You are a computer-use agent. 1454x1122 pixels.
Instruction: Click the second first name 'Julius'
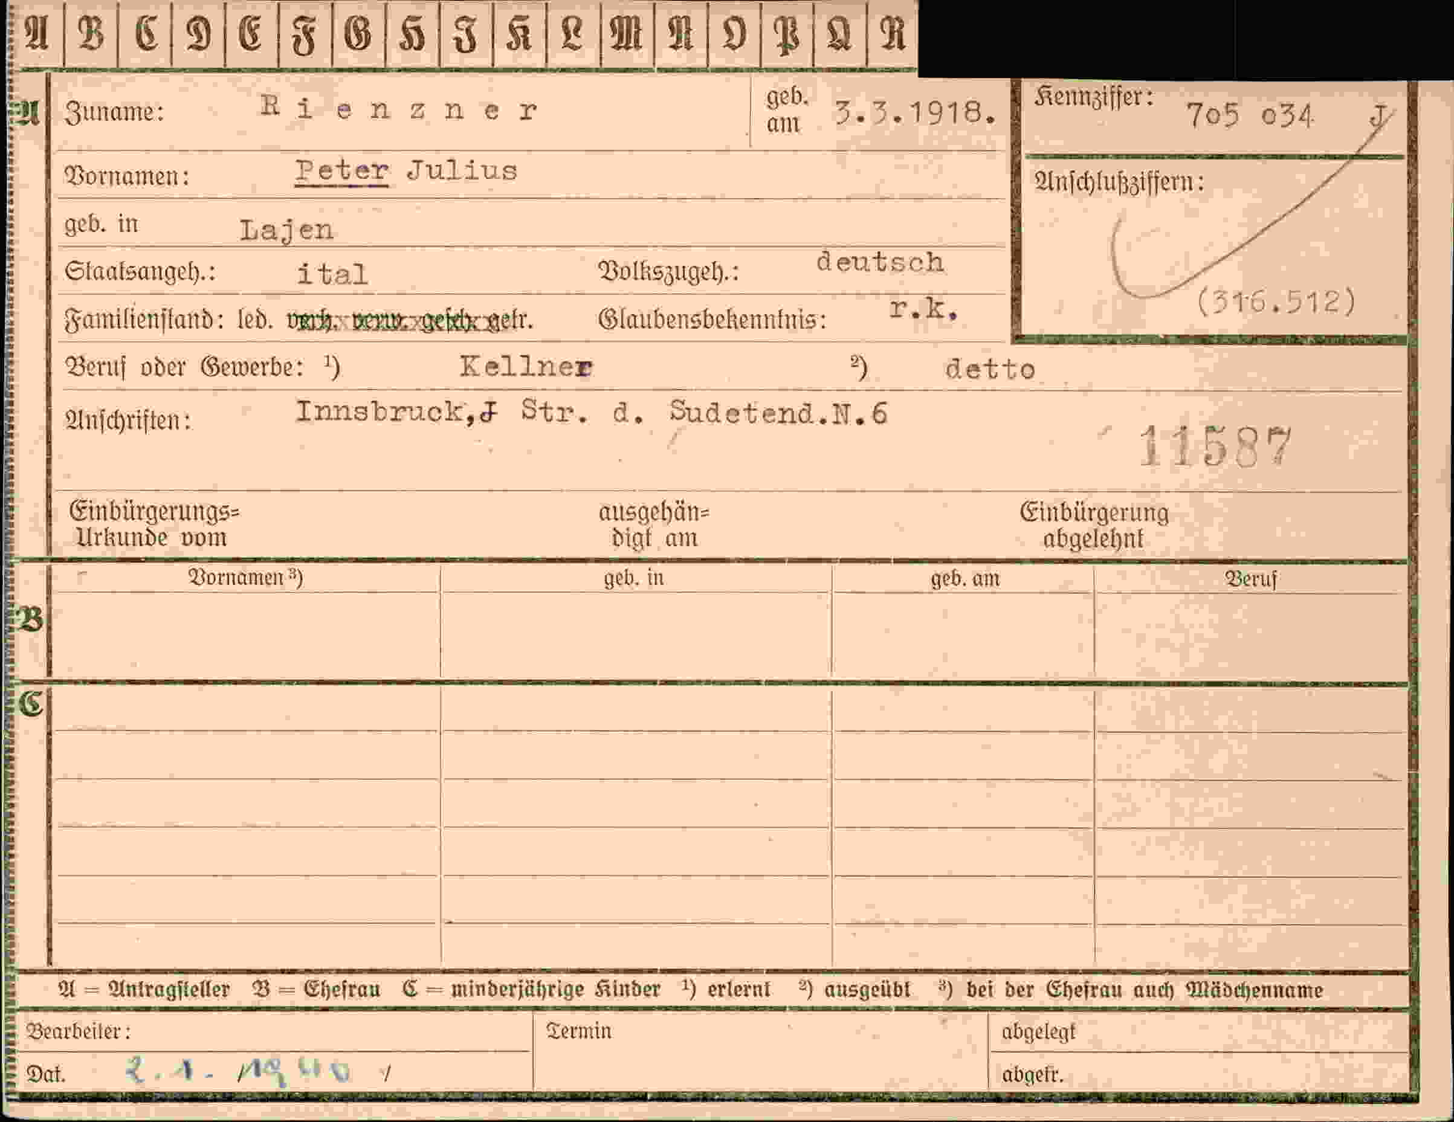pos(462,171)
